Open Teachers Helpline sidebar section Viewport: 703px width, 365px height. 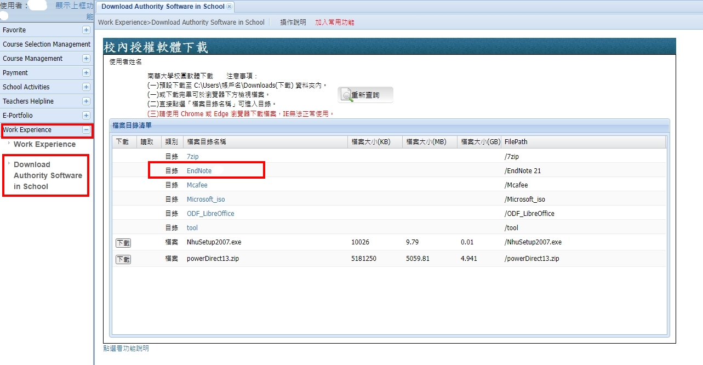[x=47, y=101]
